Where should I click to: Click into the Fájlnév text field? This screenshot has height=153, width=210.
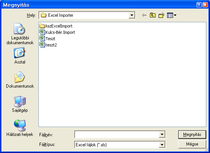click(117, 134)
